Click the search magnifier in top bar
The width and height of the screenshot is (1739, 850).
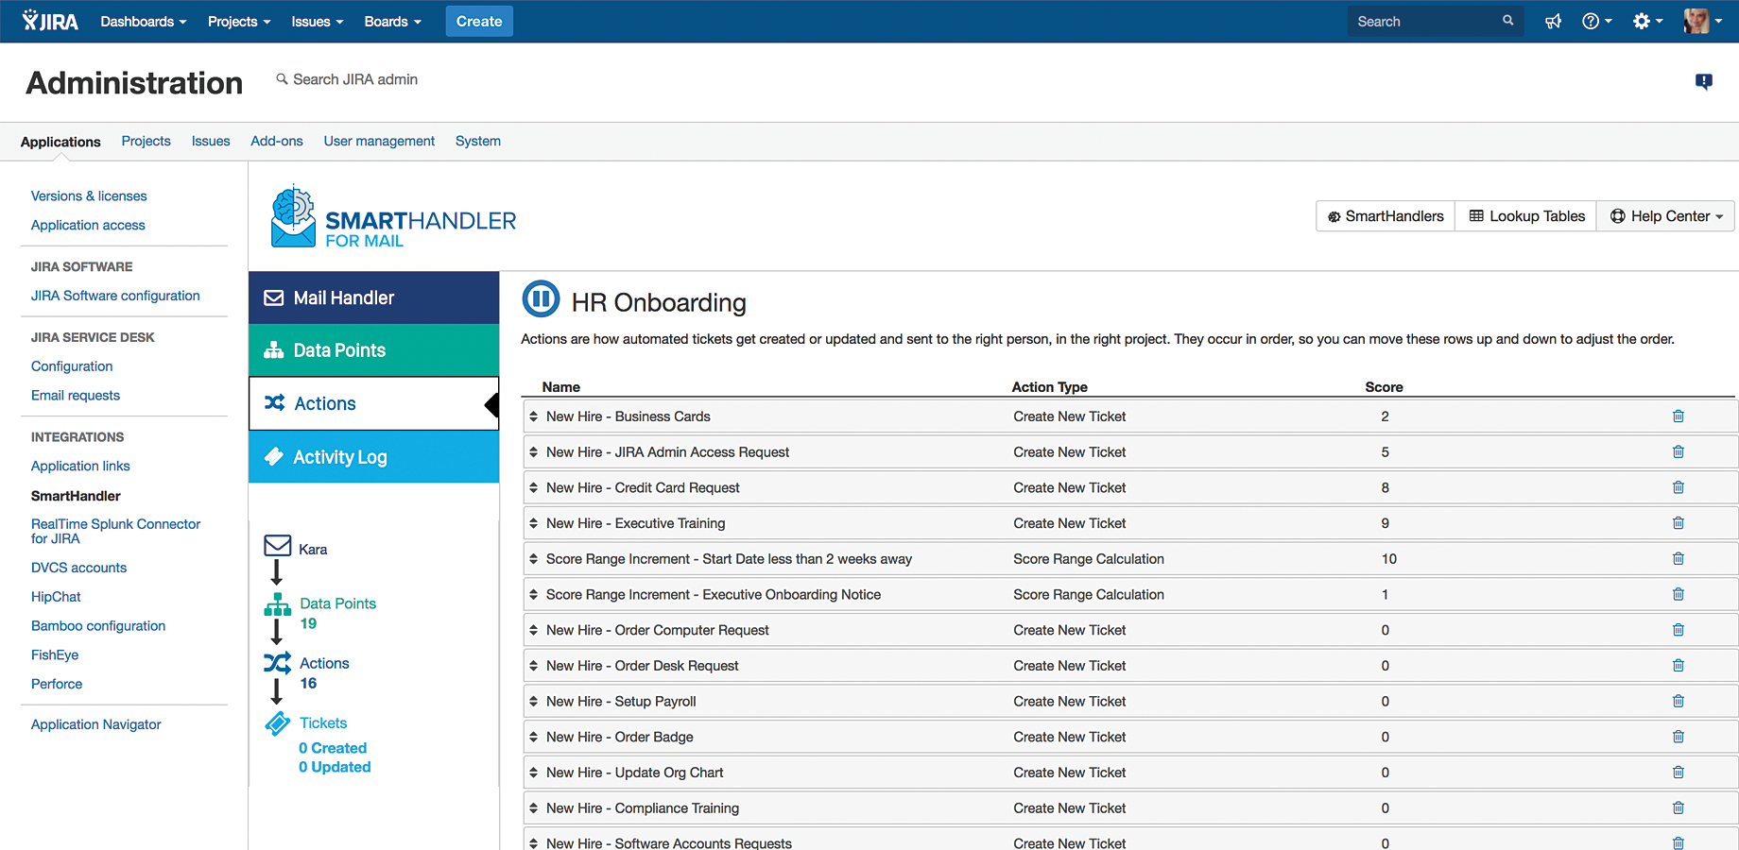coord(1507,21)
